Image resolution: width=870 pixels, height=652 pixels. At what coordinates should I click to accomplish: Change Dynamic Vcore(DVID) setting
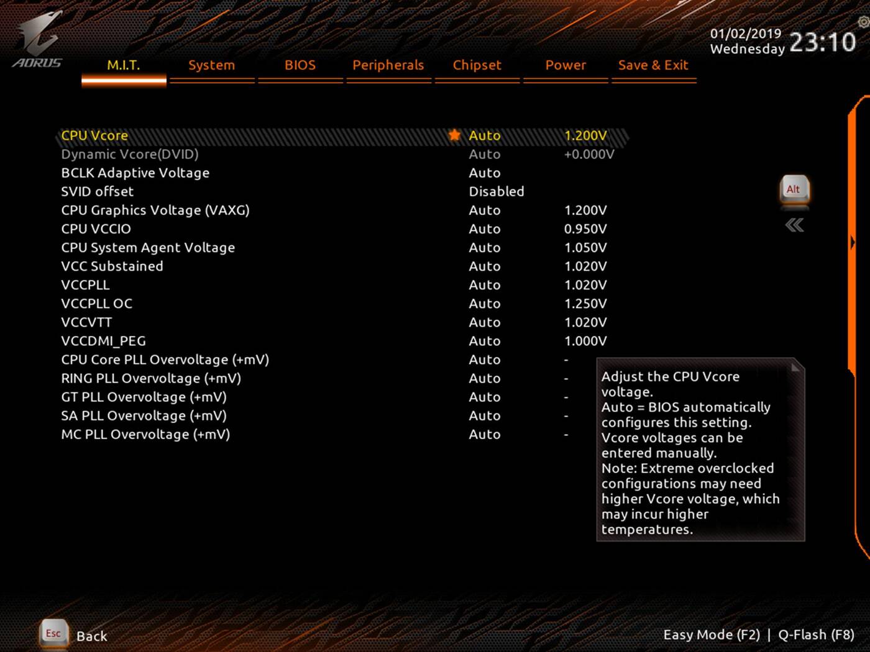[485, 154]
